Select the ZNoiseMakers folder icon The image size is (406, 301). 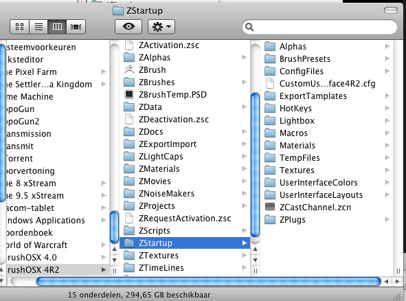[129, 194]
